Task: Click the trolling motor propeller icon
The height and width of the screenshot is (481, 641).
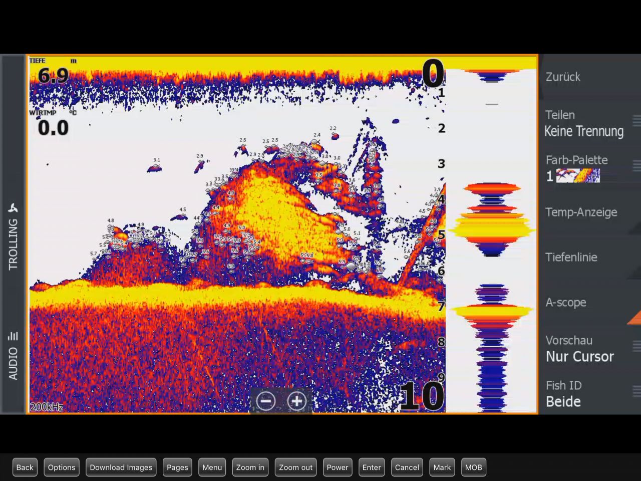Action: [x=13, y=208]
